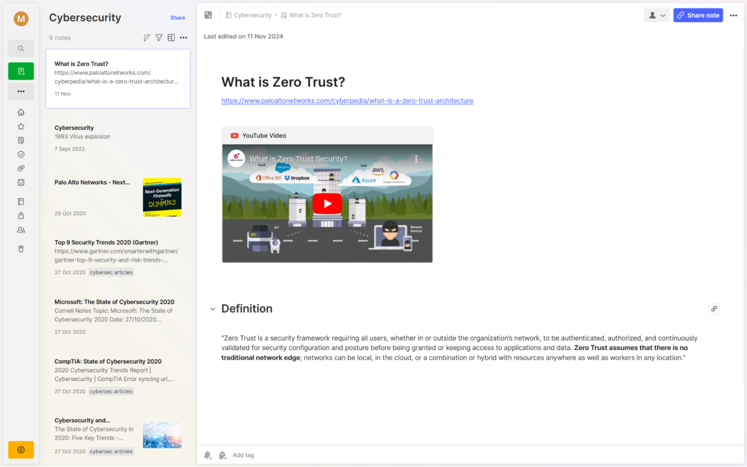This screenshot has width=747, height=467.
Task: Open the Calendar icon
Action: [x=21, y=182]
